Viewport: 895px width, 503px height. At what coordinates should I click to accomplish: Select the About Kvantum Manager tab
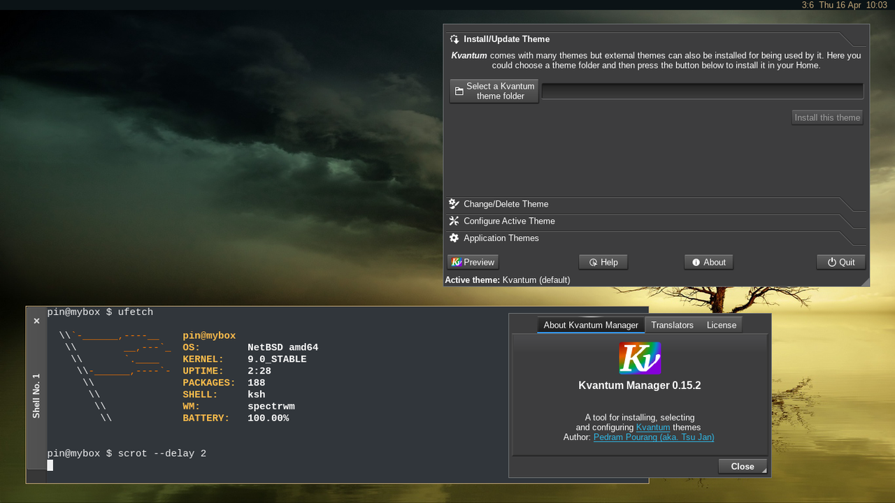tap(591, 325)
